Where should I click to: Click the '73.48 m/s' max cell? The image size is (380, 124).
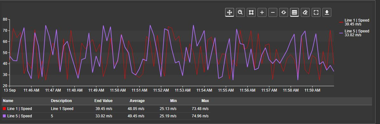[x=200, y=109]
